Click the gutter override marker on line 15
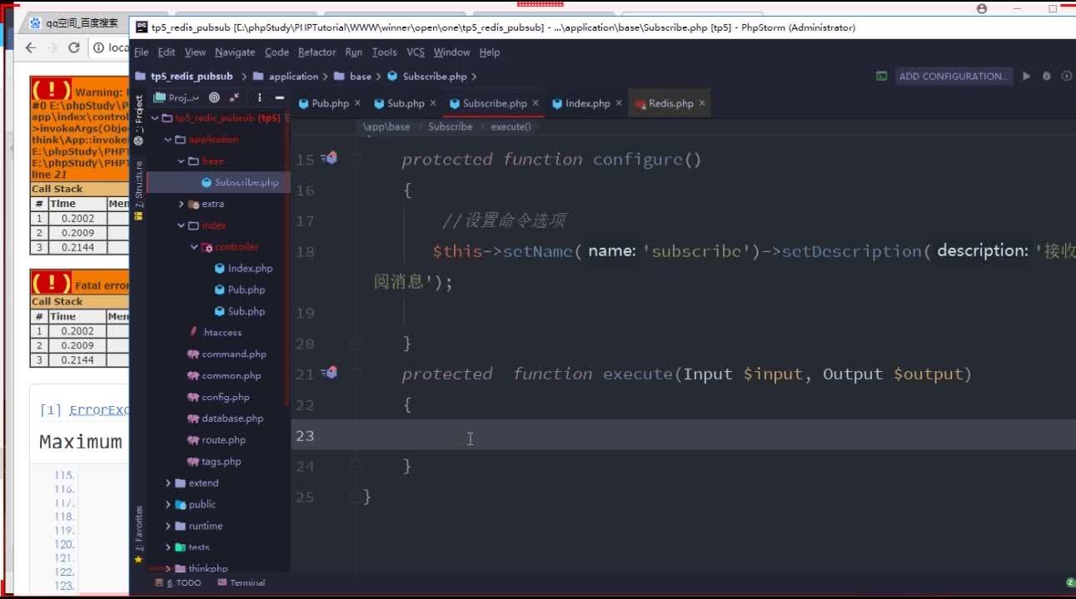The height and width of the screenshot is (599, 1076). tap(331, 157)
